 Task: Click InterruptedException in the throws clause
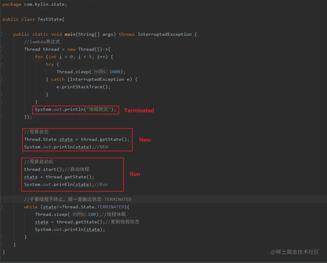[x=164, y=35]
